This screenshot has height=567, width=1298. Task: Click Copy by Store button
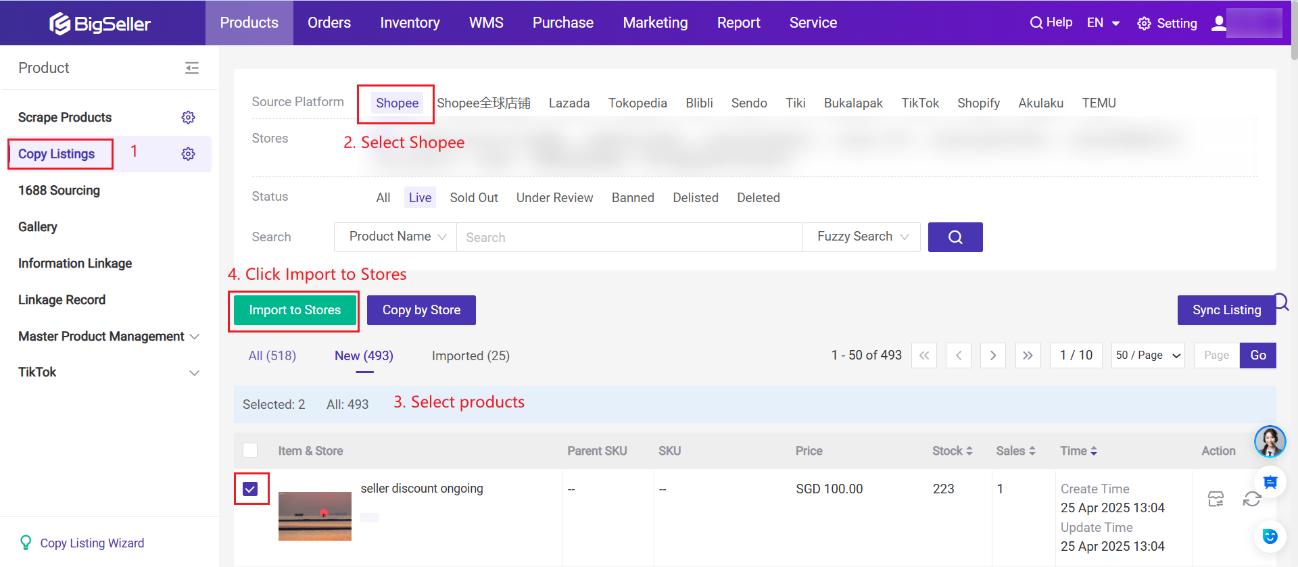421,310
